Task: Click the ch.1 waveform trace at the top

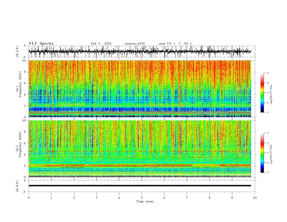Action: pos(140,52)
